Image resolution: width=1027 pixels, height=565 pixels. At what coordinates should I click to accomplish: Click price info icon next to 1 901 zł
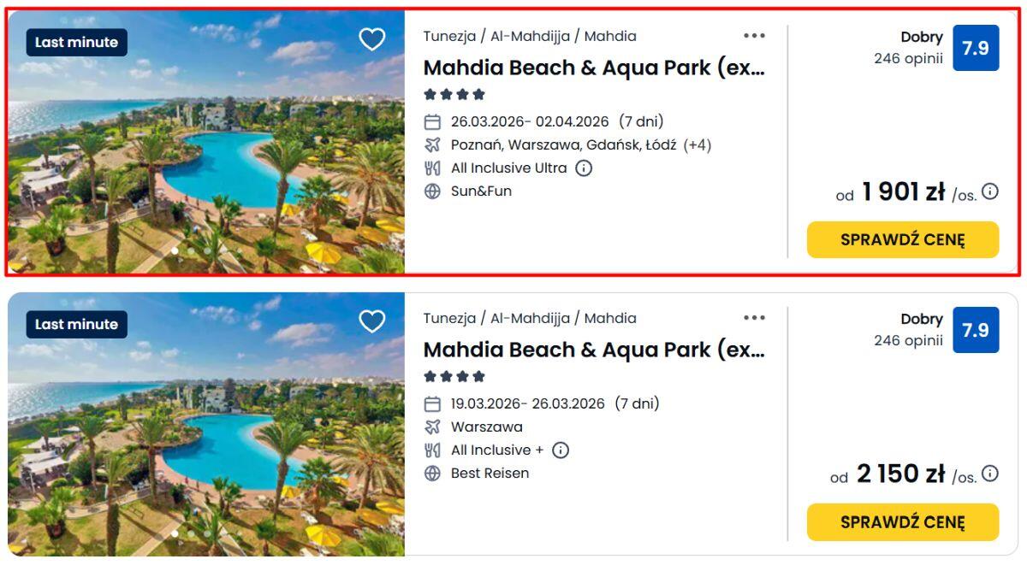[x=990, y=192]
